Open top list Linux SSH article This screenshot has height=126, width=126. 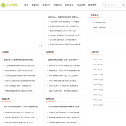click(64, 26)
